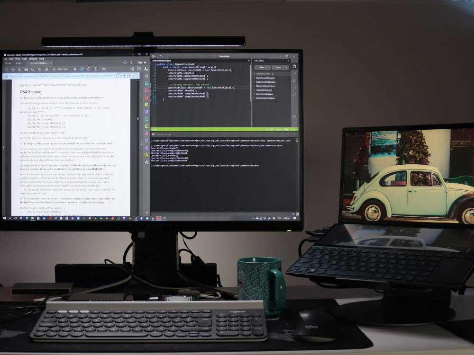Zoom out with the minus icon in Acrobat
The width and height of the screenshot is (474, 355).
click(89, 69)
